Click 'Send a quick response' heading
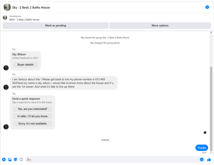 pos(26,99)
